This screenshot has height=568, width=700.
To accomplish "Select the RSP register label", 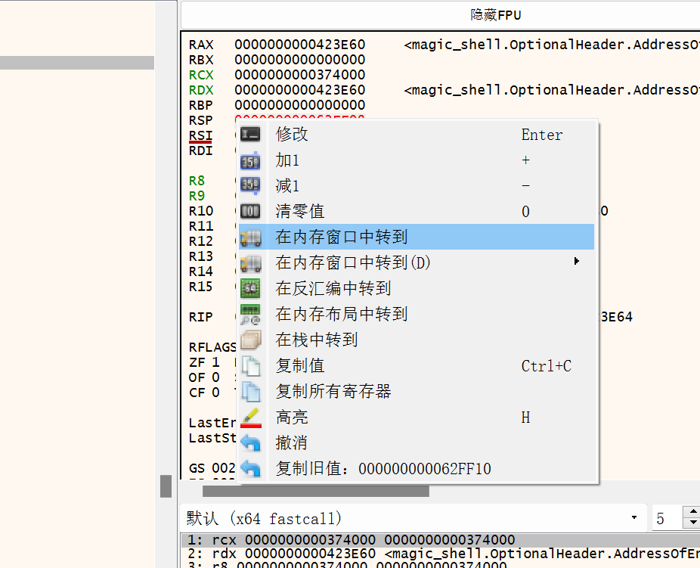I will (x=201, y=120).
